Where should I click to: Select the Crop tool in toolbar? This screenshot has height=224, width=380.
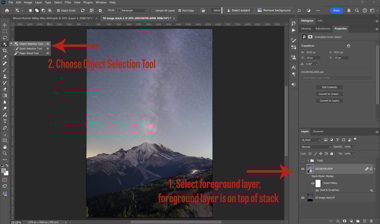click(x=4, y=51)
